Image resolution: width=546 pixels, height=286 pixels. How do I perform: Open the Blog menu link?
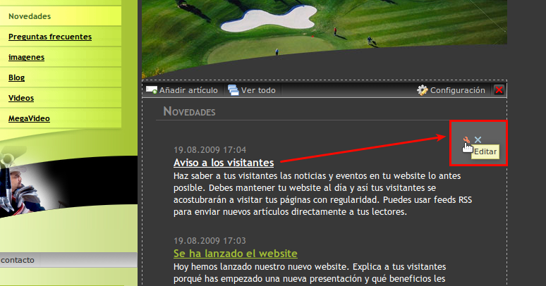click(x=16, y=77)
